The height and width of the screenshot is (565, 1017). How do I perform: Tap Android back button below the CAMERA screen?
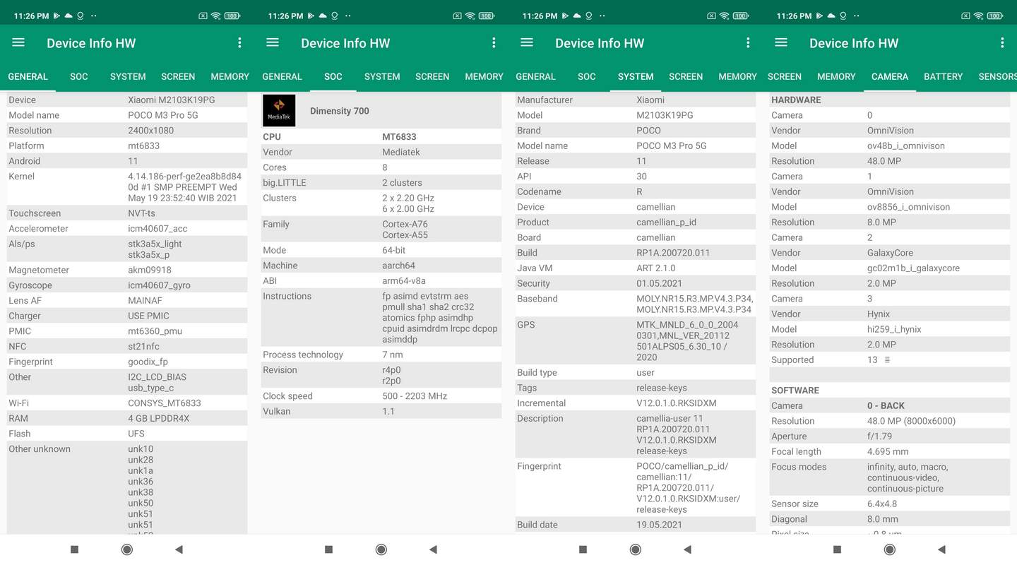click(941, 549)
